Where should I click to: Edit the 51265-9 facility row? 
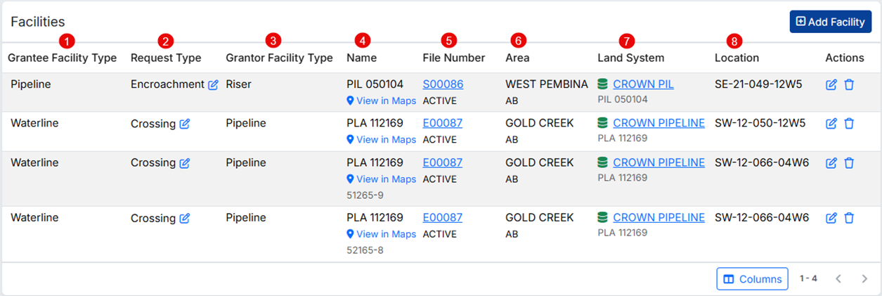831,163
